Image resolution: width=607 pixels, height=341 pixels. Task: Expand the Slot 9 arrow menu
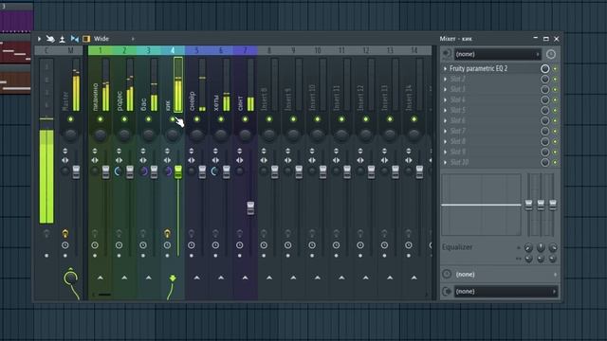pyautogui.click(x=445, y=152)
